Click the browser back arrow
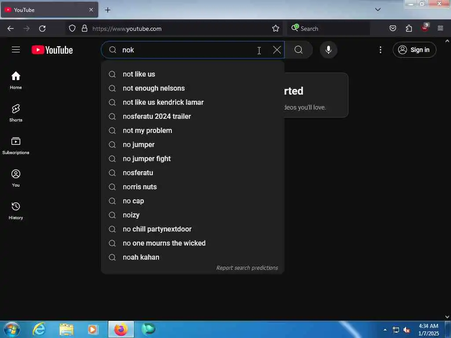The image size is (451, 338). click(11, 29)
